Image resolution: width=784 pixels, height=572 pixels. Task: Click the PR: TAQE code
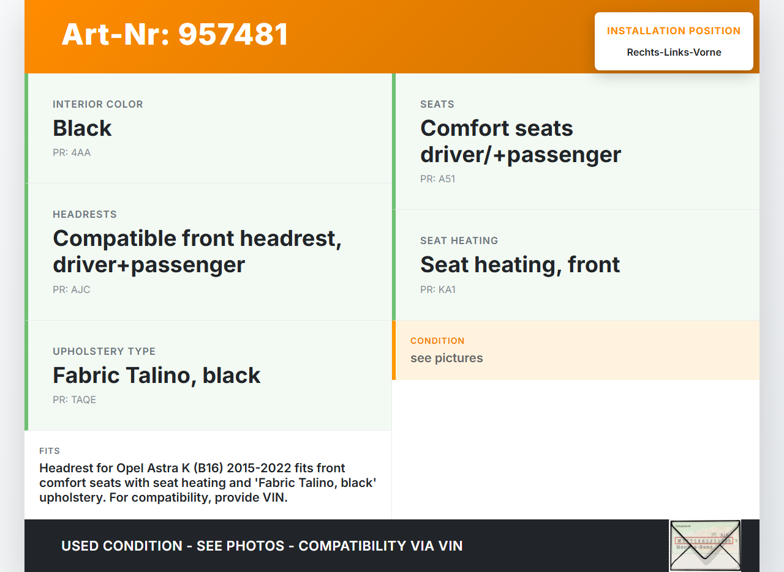tap(74, 399)
